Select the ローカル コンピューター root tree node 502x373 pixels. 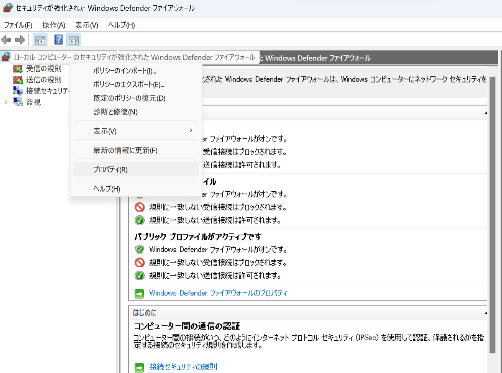point(134,57)
